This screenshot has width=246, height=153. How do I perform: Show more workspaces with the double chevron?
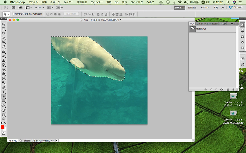pyautogui.click(x=223, y=7)
